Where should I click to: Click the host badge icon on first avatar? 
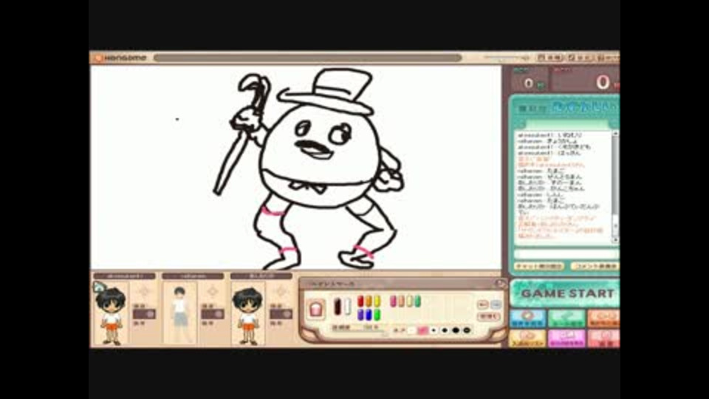coord(98,287)
